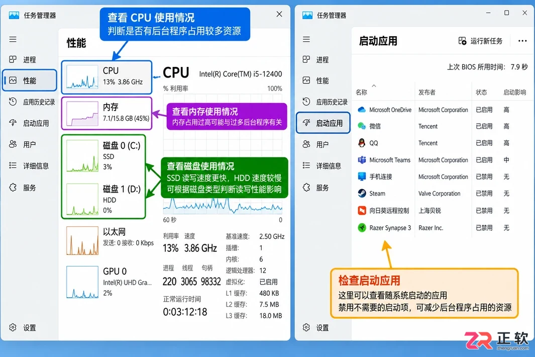
Task: Open the three-dot more options menu
Action: coord(522,41)
